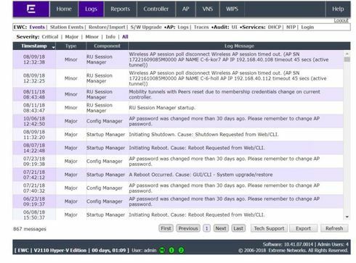The width and height of the screenshot is (356, 263).
Task: Open the AP tab
Action: [x=185, y=9]
